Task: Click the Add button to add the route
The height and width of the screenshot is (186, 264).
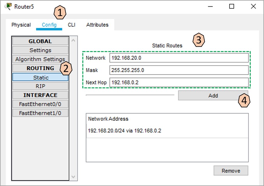Action: click(x=213, y=95)
